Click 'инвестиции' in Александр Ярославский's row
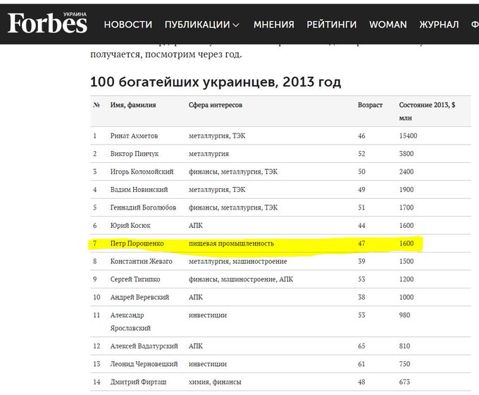 [208, 315]
